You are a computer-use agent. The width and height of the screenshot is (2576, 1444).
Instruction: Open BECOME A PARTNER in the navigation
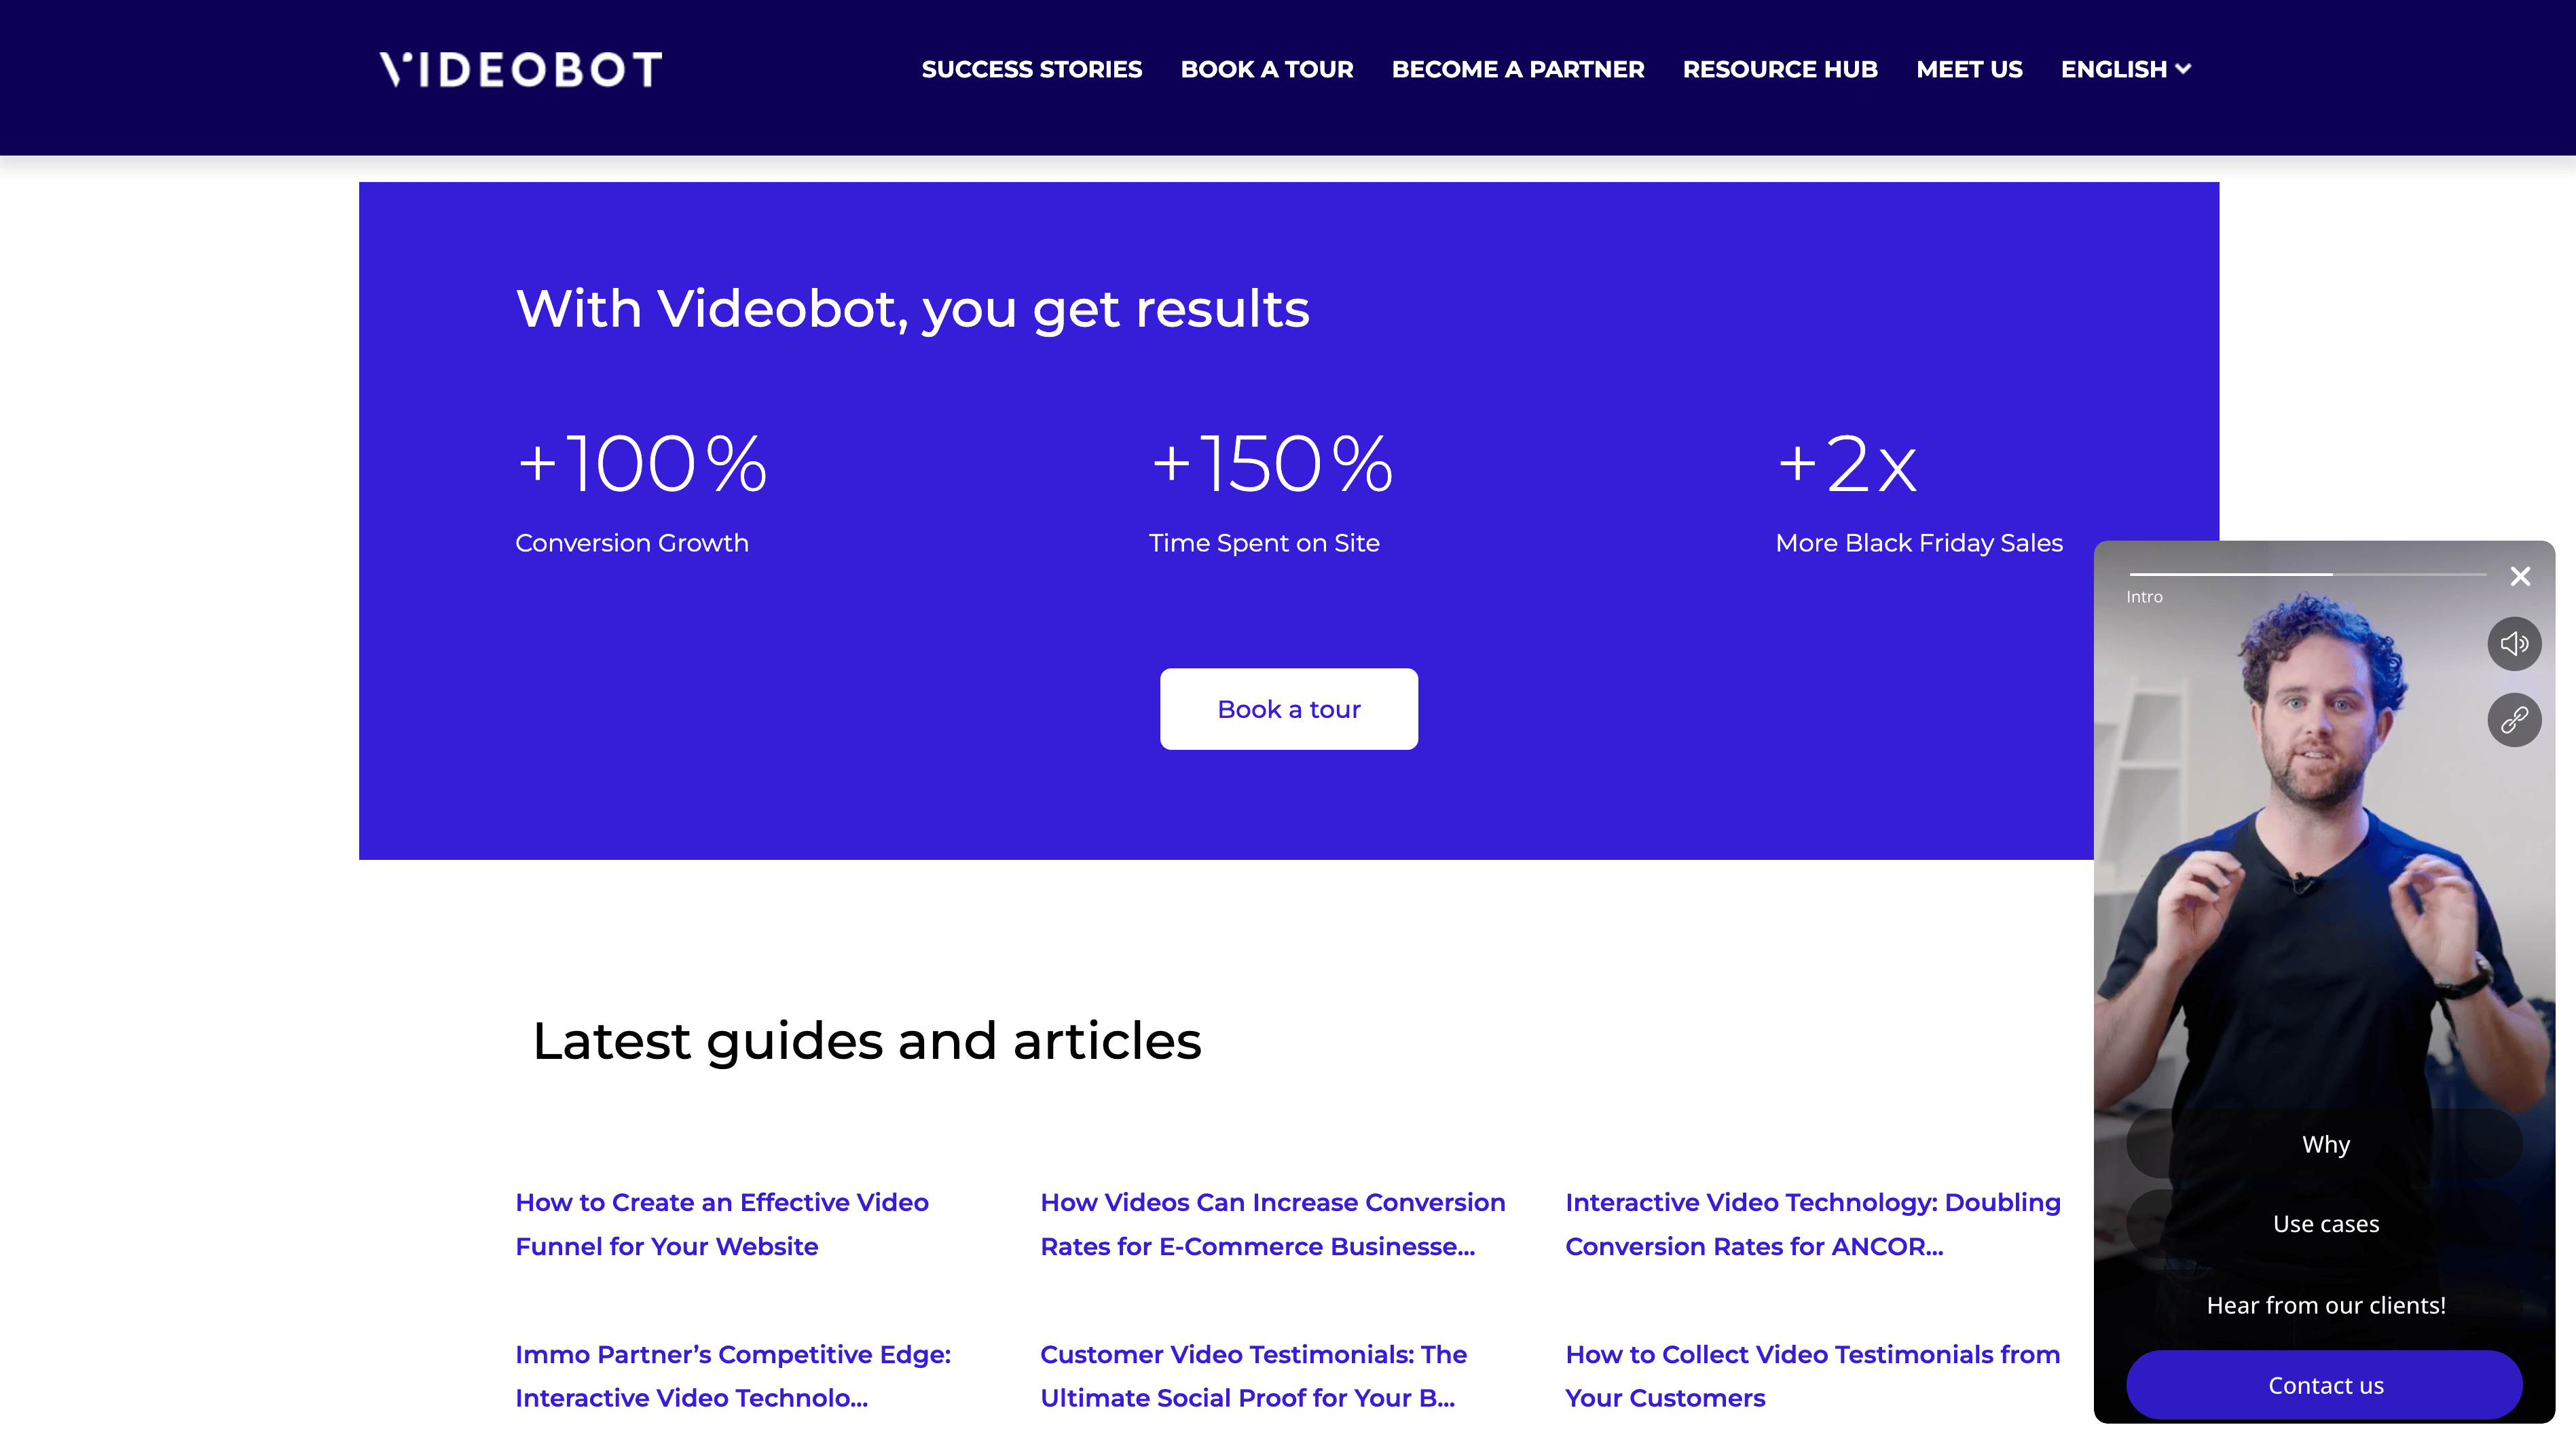(1517, 69)
